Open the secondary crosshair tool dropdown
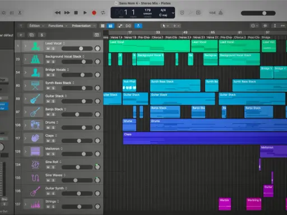This screenshot has height=215, width=287. click(177, 26)
